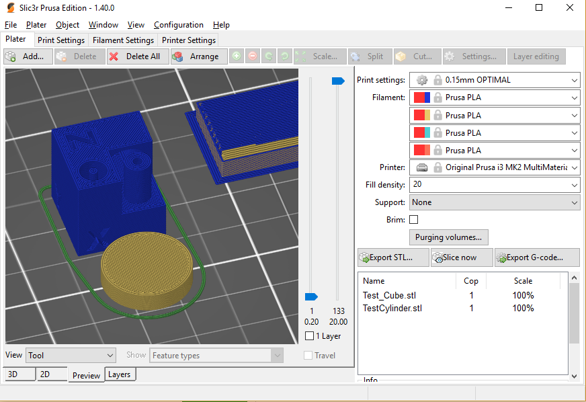Click the Export STL button
Image resolution: width=586 pixels, height=402 pixels.
(x=392, y=257)
